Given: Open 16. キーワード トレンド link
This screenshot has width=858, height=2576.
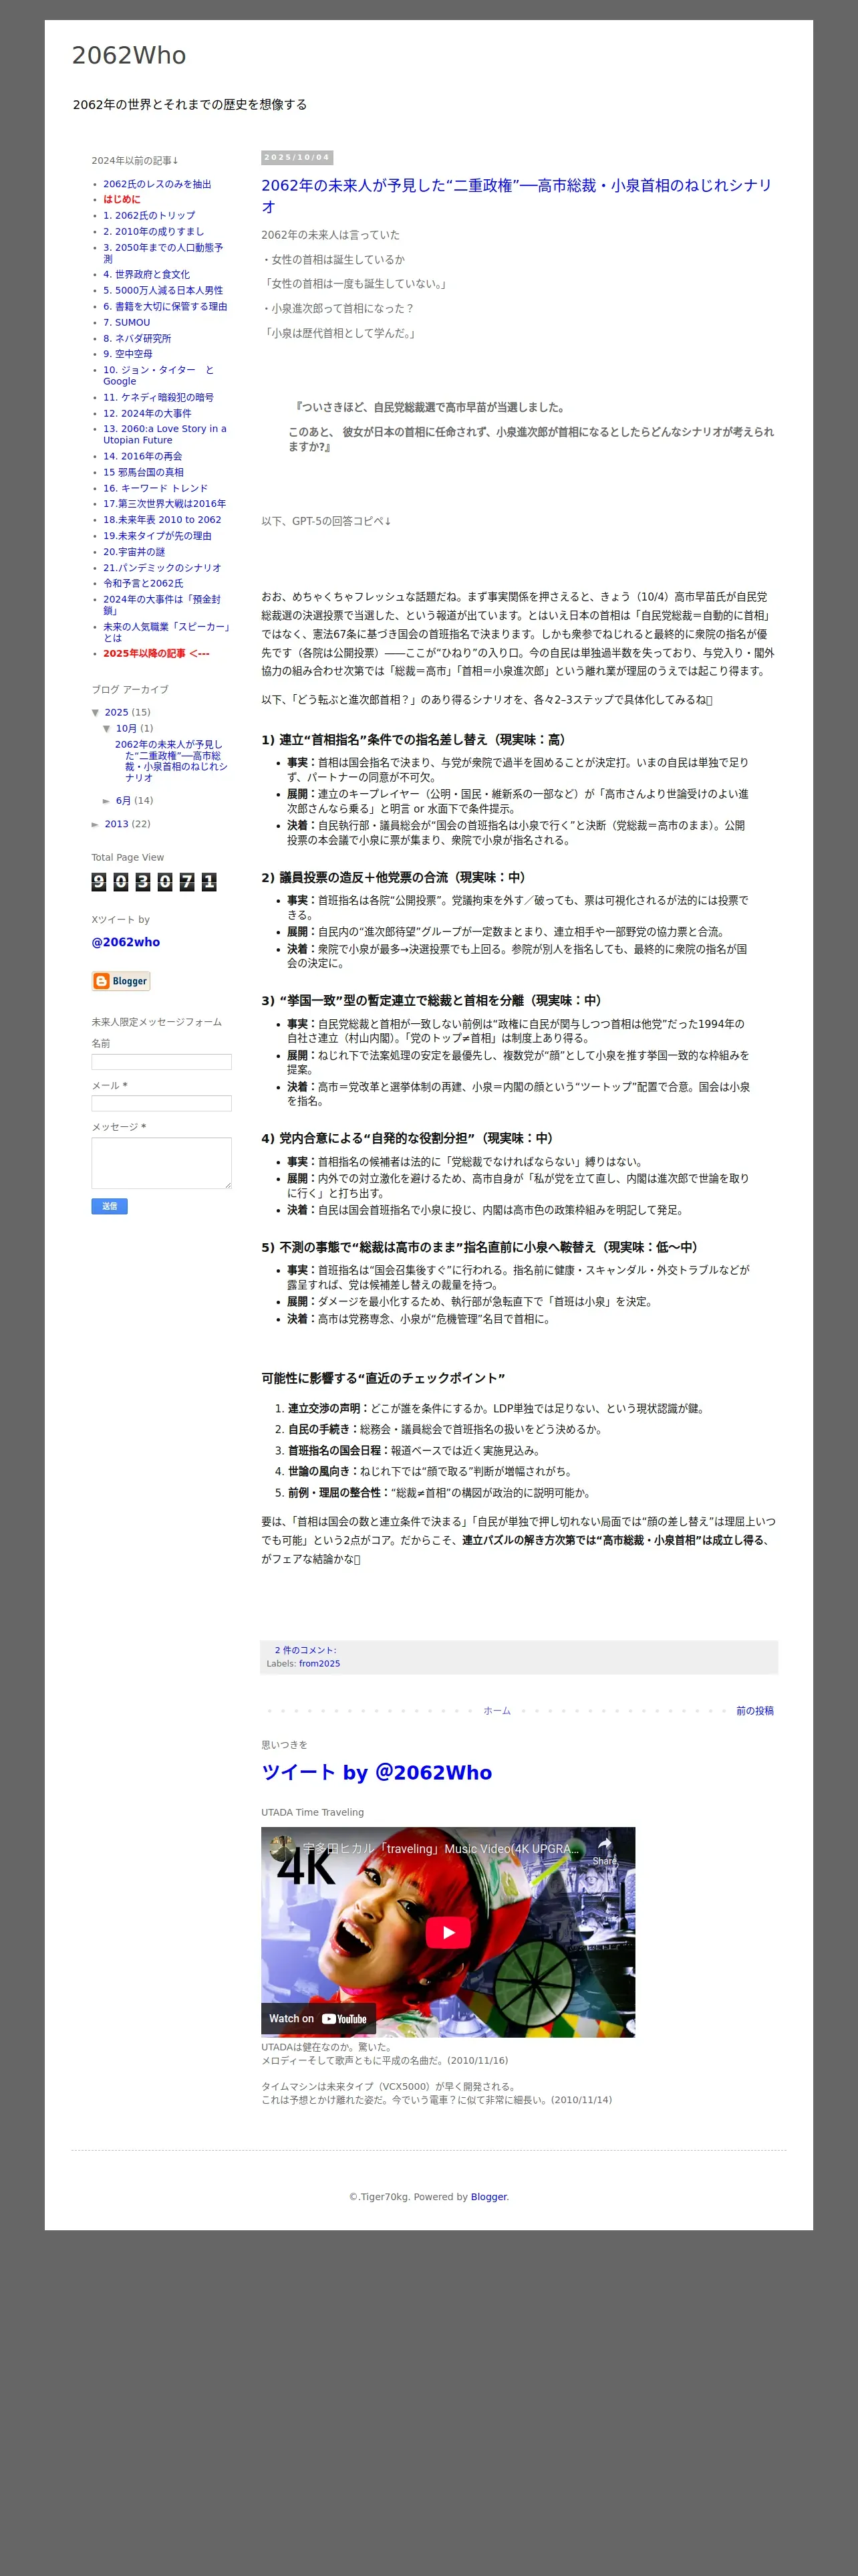Looking at the screenshot, I should [155, 488].
